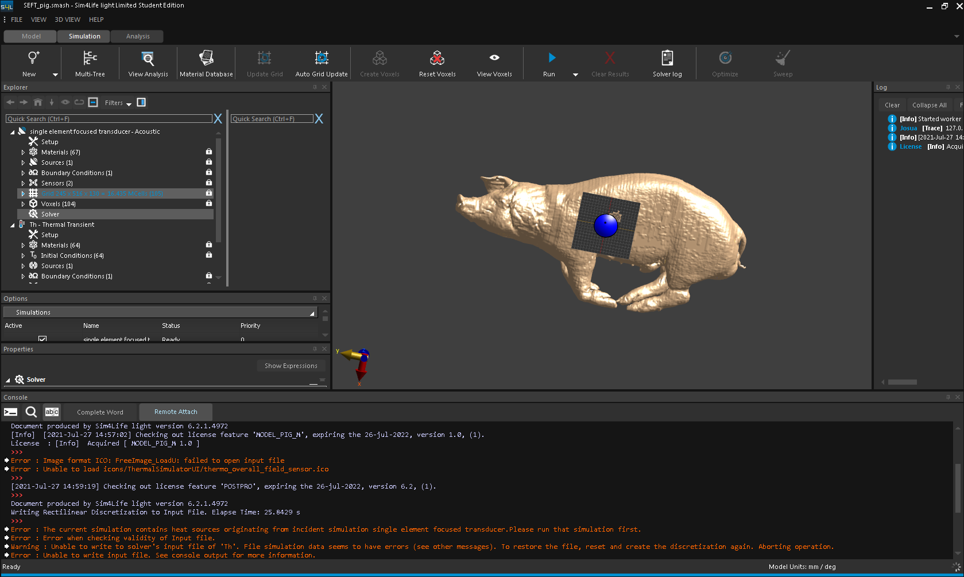Screen dimensions: 964x577
Task: Click the Auto Grid Update tool
Action: click(x=322, y=63)
